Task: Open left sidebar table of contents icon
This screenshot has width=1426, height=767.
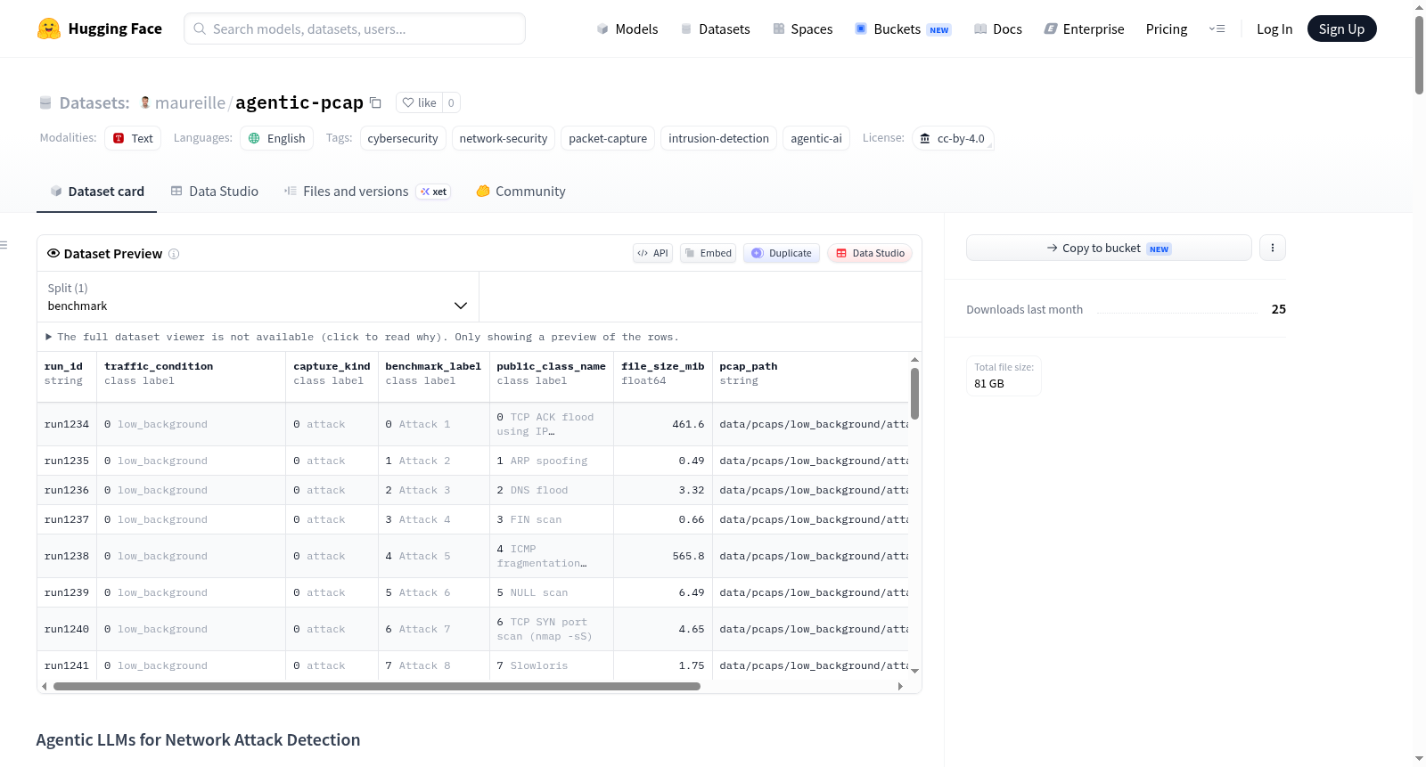Action: pyautogui.click(x=4, y=245)
